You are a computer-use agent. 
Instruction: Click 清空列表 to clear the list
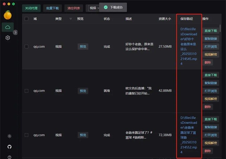tap(73, 8)
